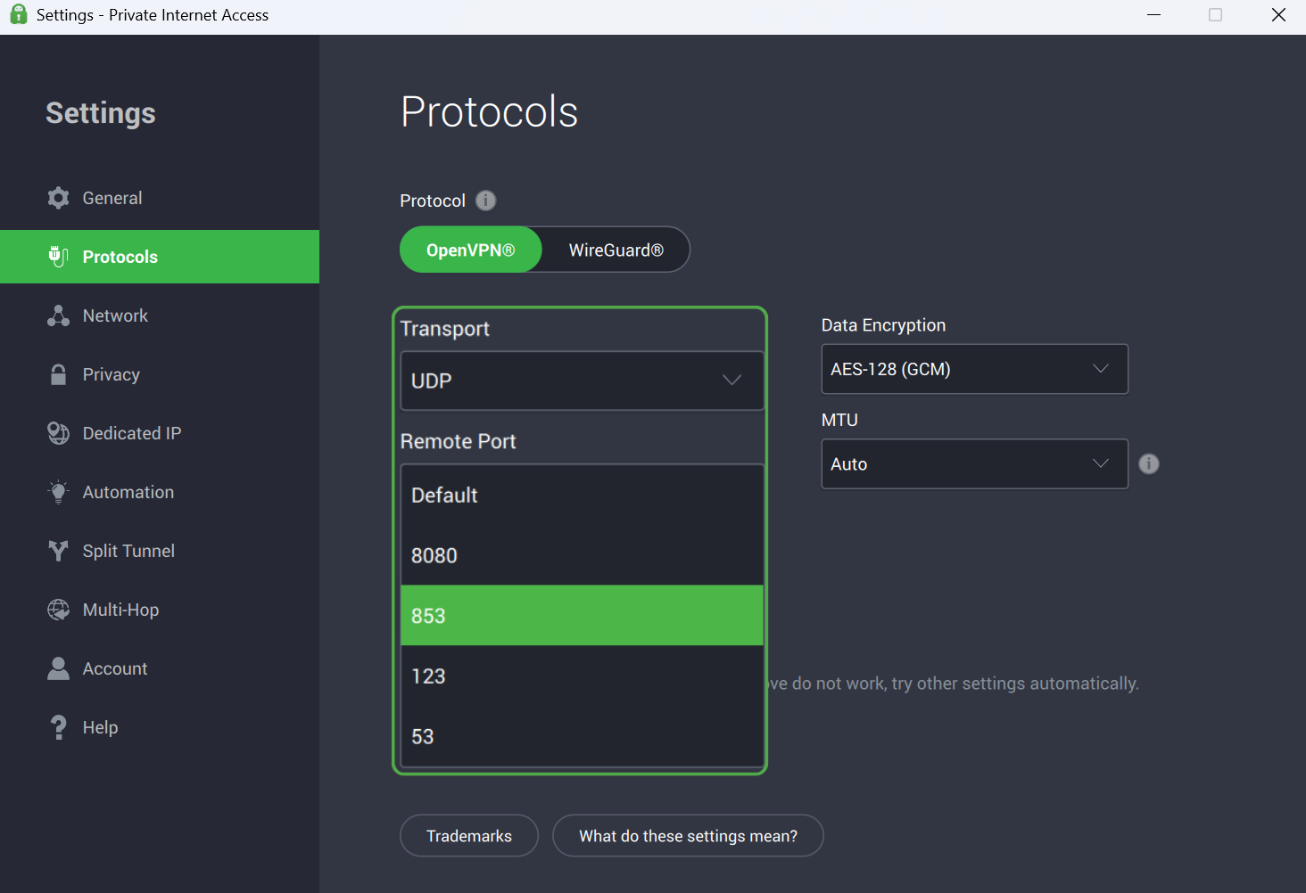Click the Network nodes icon
This screenshot has width=1306, height=893.
click(58, 315)
